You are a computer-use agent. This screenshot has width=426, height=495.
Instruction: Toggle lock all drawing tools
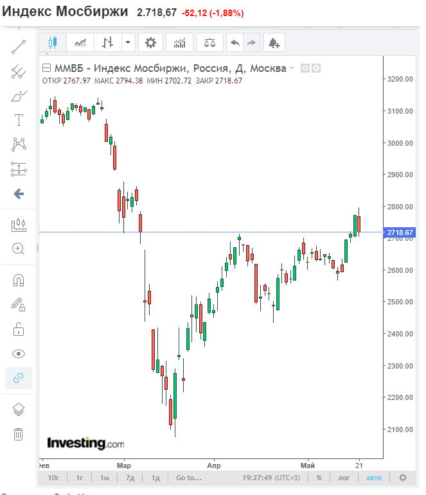click(19, 329)
